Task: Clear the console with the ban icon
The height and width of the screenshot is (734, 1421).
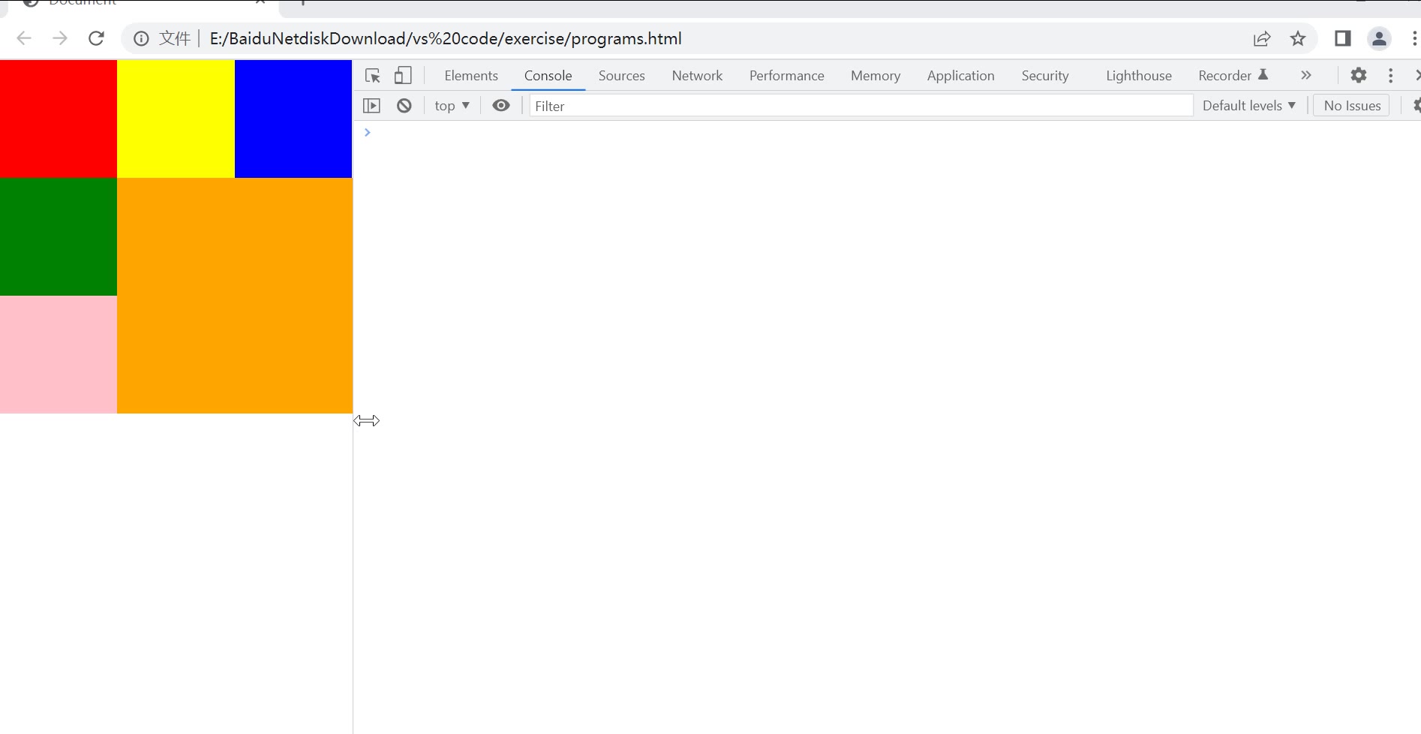Action: (404, 106)
